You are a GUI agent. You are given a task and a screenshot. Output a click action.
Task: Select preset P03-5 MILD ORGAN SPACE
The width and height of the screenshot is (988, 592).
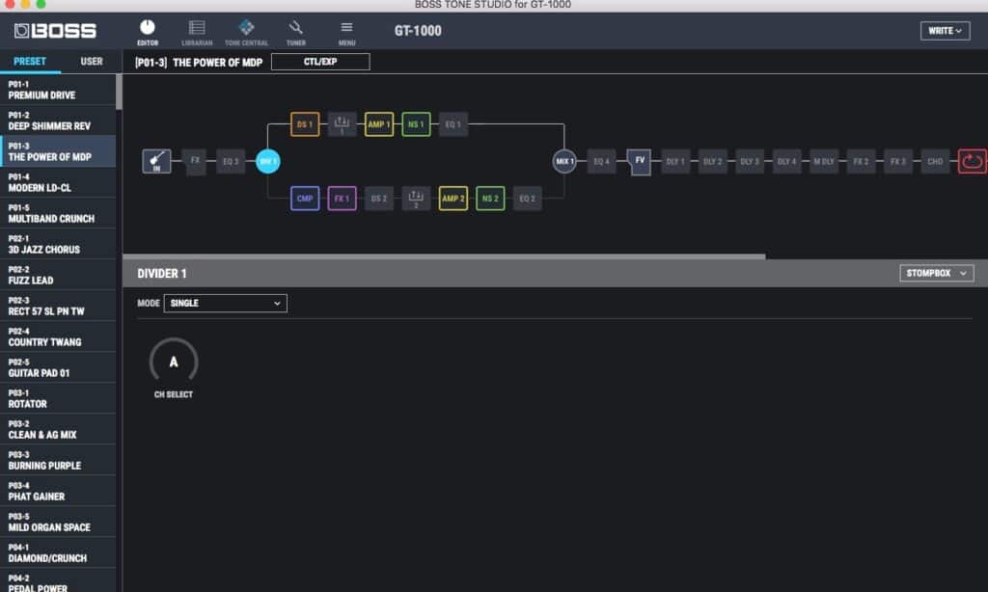coord(58,522)
